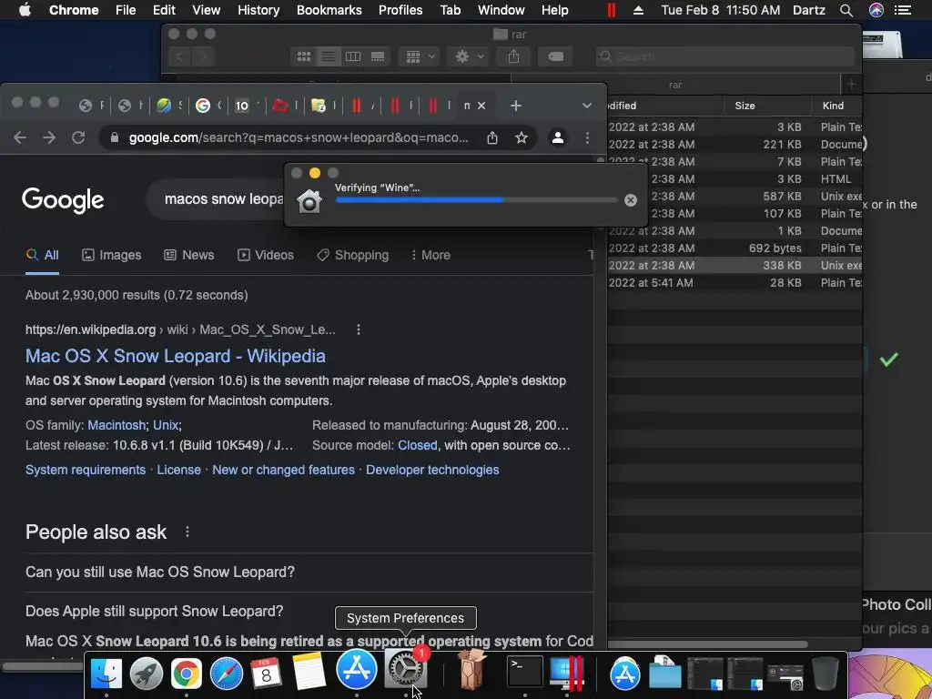Image resolution: width=932 pixels, height=699 pixels.
Task: Open a new Chrome tab
Action: (515, 106)
